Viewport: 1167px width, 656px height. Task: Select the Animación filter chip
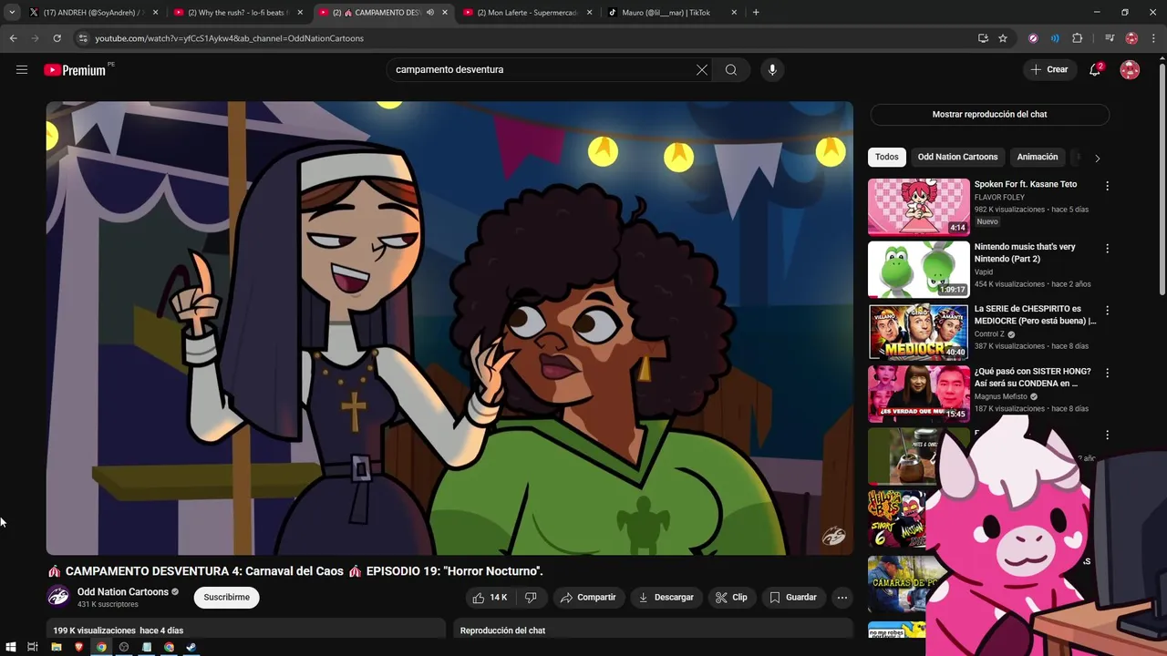pos(1038,157)
